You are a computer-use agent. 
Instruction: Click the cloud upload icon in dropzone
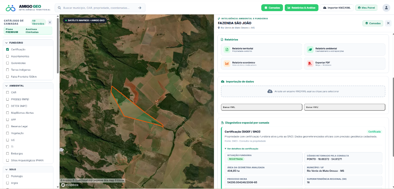(270, 91)
